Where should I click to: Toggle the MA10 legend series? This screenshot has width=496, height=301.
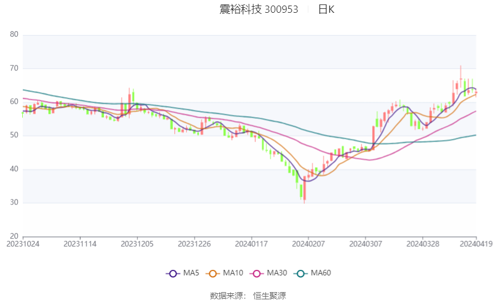224,273
